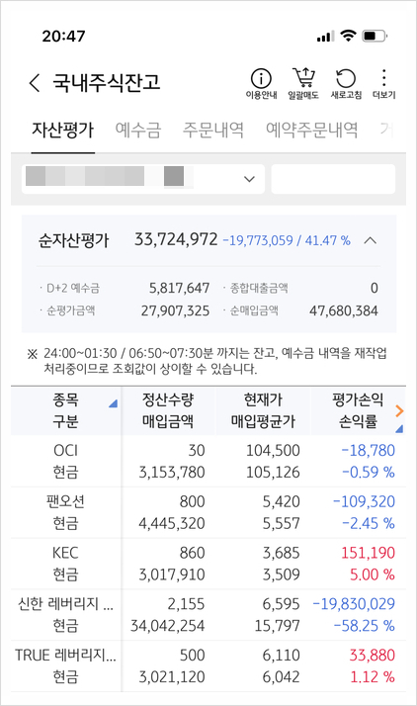Open the 신한 레버리지 holding row

point(208,615)
